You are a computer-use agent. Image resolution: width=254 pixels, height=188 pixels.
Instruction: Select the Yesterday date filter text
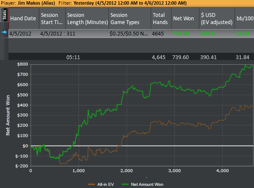point(130,3)
